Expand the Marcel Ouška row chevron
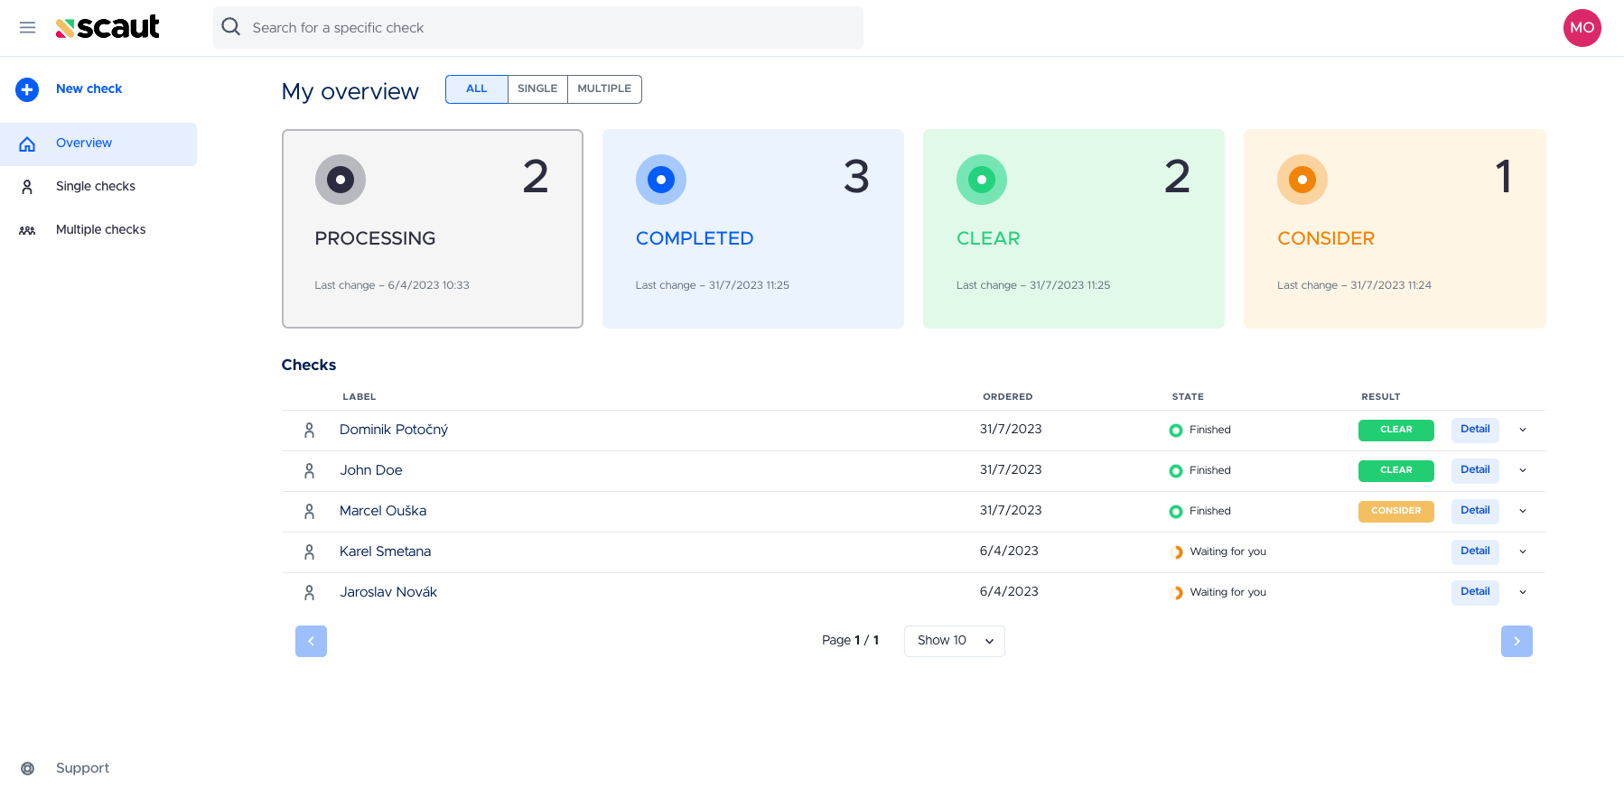This screenshot has height=797, width=1624. pos(1523,511)
